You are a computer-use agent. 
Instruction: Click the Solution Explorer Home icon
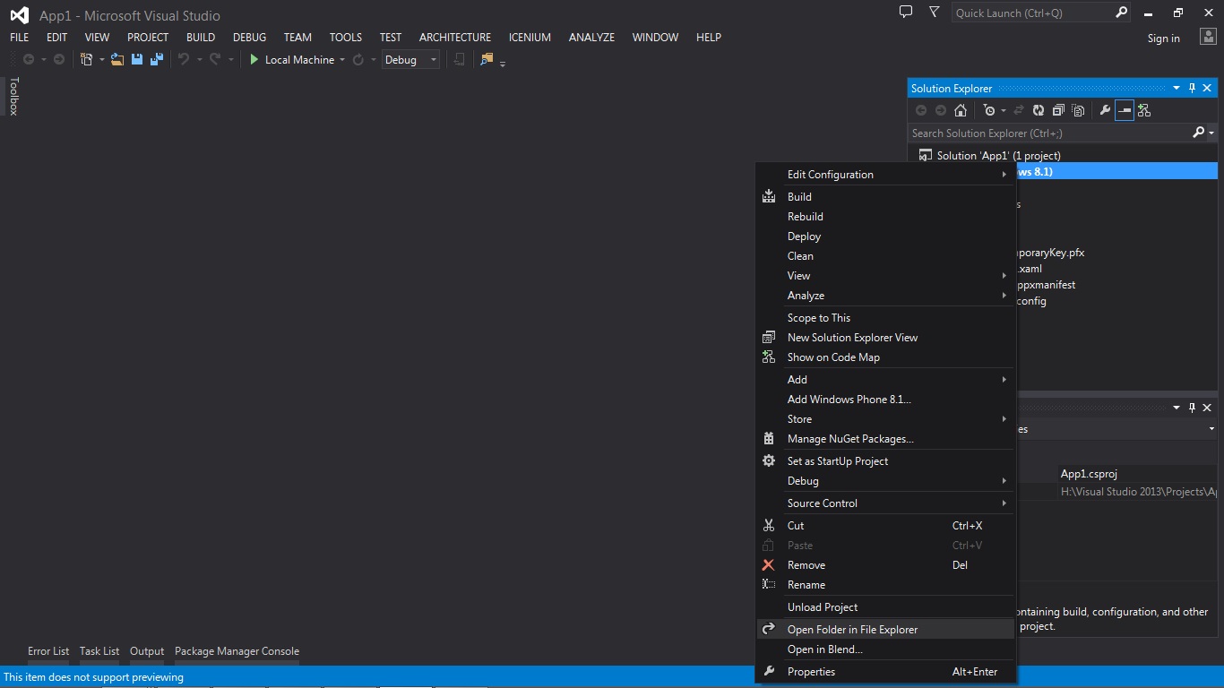coord(961,110)
